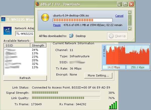Refresh the available network list
151x110 pixels.
click(x=25, y=78)
